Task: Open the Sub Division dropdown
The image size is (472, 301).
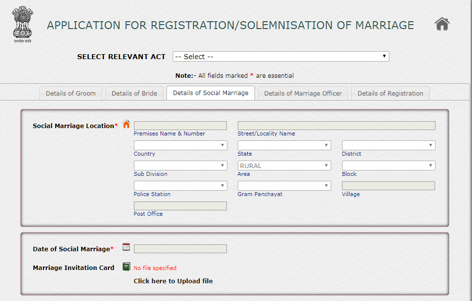Action: pos(180,165)
